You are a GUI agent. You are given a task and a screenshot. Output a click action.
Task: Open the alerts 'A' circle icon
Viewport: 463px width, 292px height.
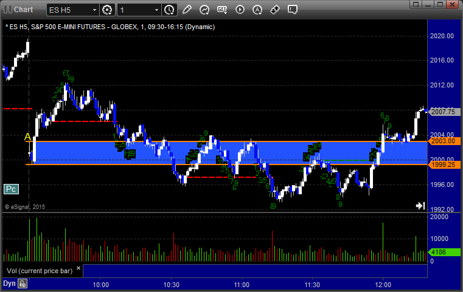257,10
